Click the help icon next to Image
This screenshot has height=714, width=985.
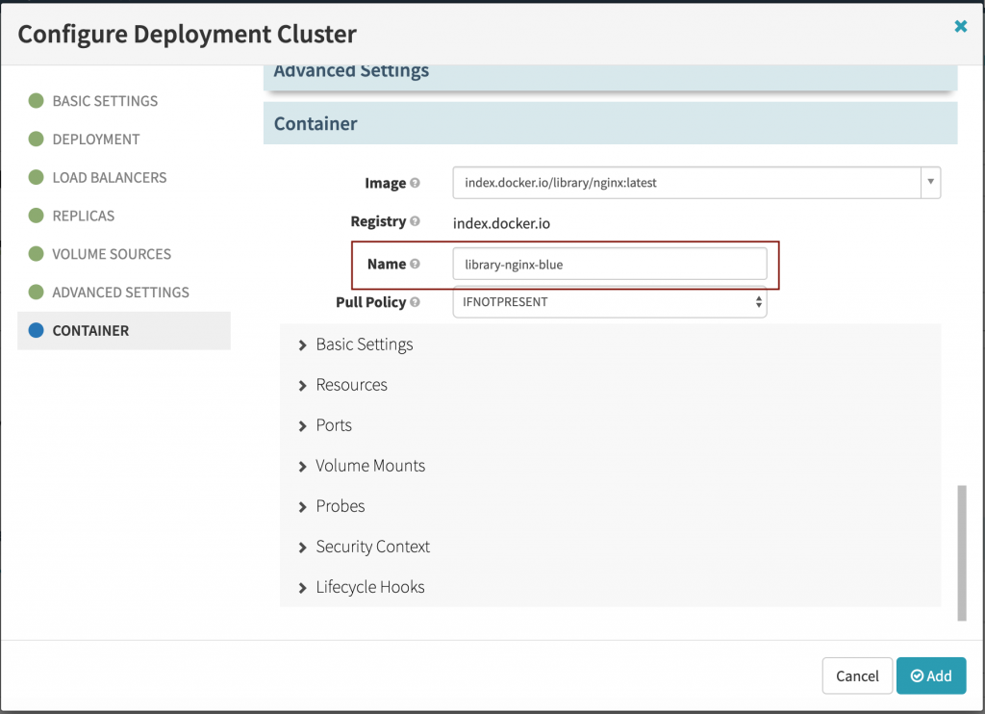point(416,183)
